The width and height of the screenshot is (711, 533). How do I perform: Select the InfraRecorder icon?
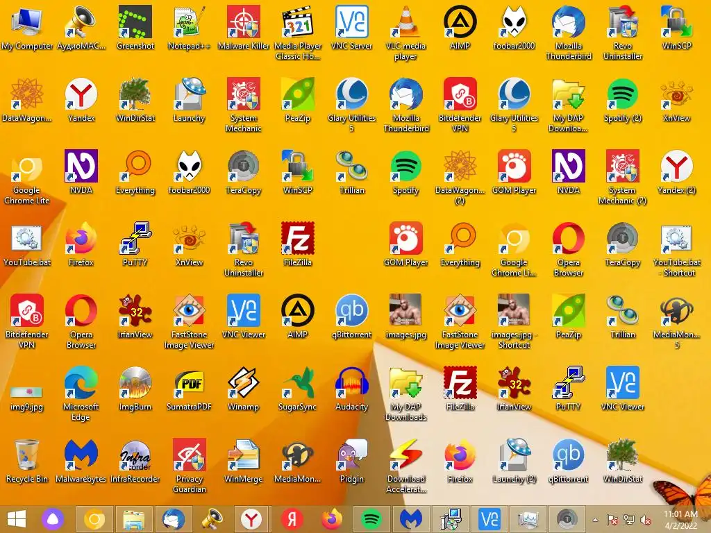pos(135,462)
